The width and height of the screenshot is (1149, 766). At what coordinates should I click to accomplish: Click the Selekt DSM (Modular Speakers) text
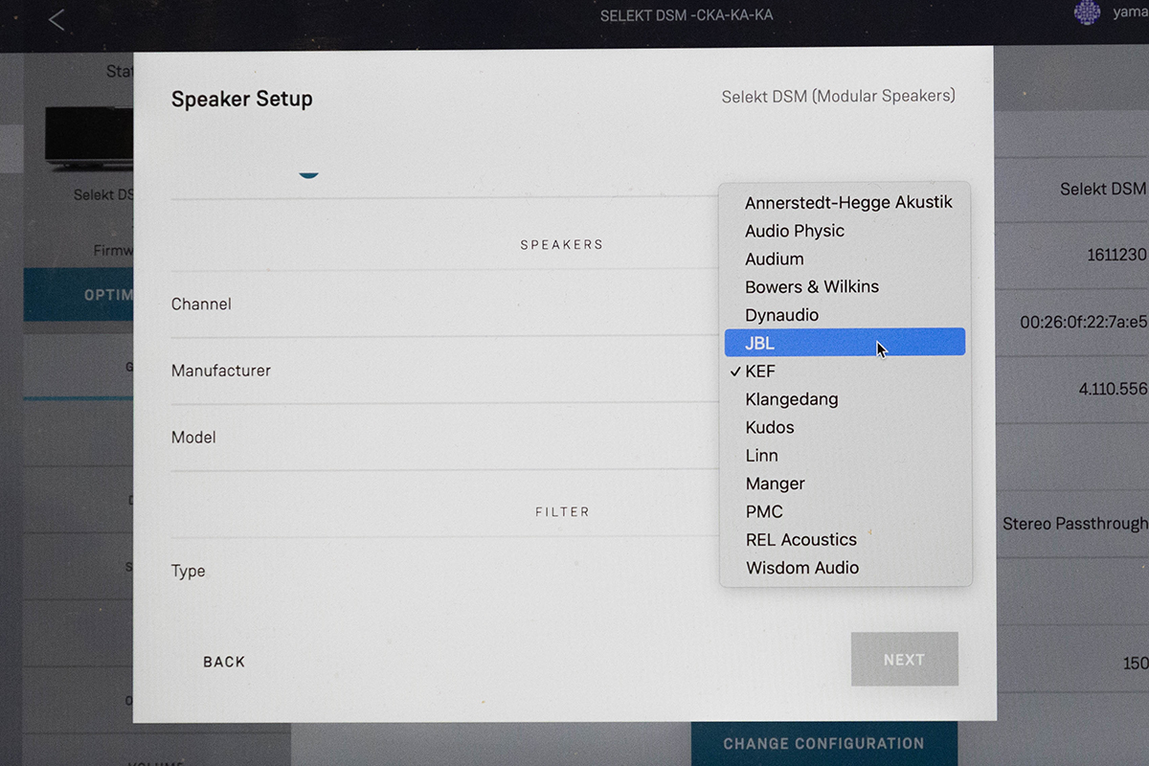838,96
